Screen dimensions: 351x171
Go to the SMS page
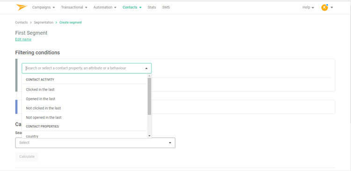166,7
